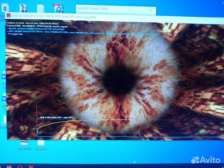Click the GPU 1 temperature label above the graph
The image size is (224, 168).
click(57, 117)
